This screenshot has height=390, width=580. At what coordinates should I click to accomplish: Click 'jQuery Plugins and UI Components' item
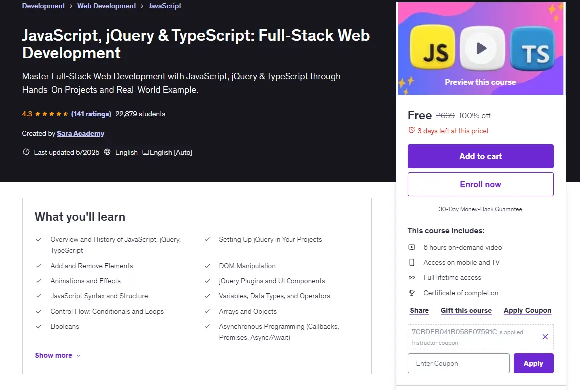pos(272,281)
